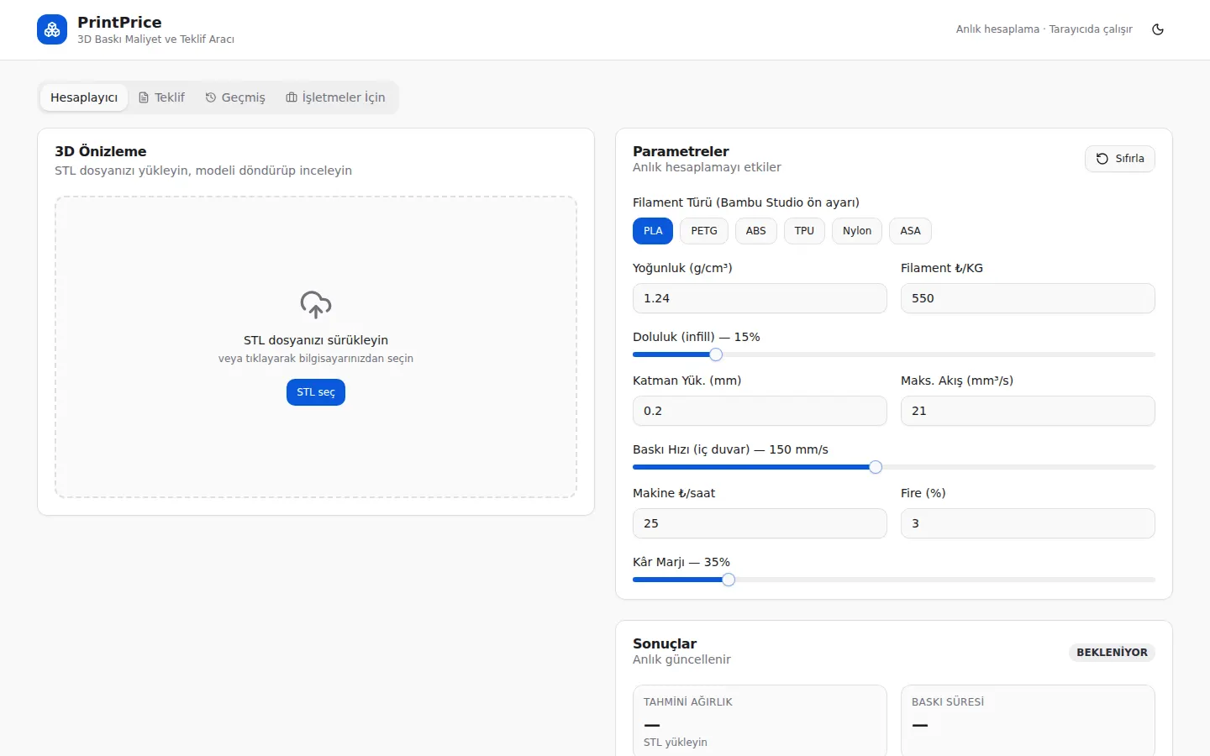Toggle dark mode with the moon icon

[1158, 29]
